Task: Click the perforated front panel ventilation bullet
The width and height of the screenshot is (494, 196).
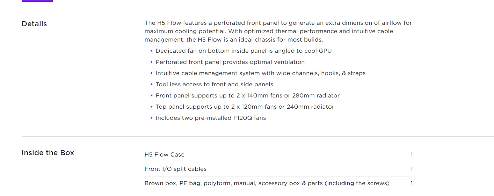Action: tap(230, 62)
